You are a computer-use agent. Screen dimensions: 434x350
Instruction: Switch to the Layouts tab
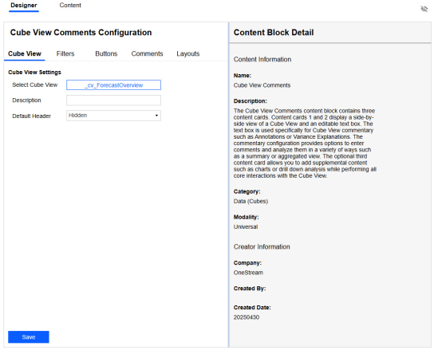pos(188,53)
